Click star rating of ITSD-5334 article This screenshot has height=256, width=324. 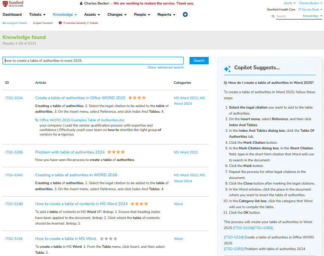click(137, 98)
